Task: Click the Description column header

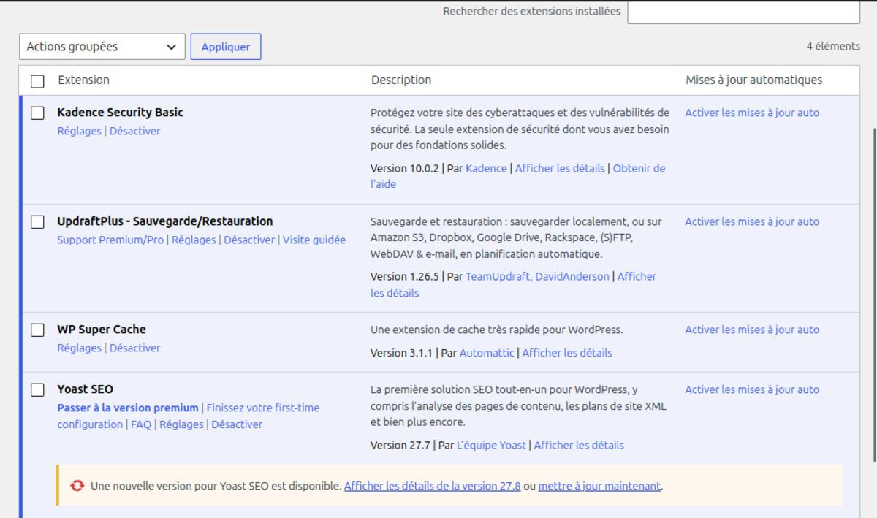Action: point(401,80)
